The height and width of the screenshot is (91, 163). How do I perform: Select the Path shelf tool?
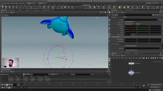(40, 7)
